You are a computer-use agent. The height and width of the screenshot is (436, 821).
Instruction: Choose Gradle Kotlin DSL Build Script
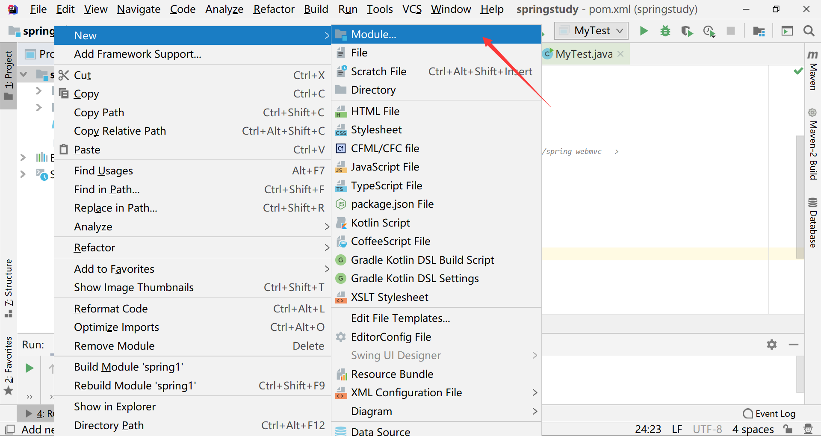[437, 260]
